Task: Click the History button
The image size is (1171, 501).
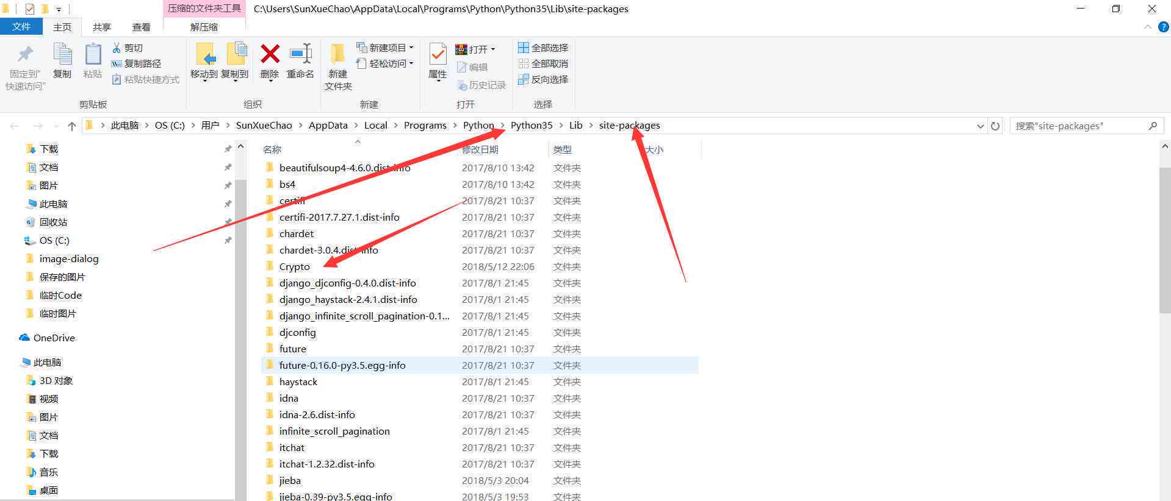Action: (481, 85)
